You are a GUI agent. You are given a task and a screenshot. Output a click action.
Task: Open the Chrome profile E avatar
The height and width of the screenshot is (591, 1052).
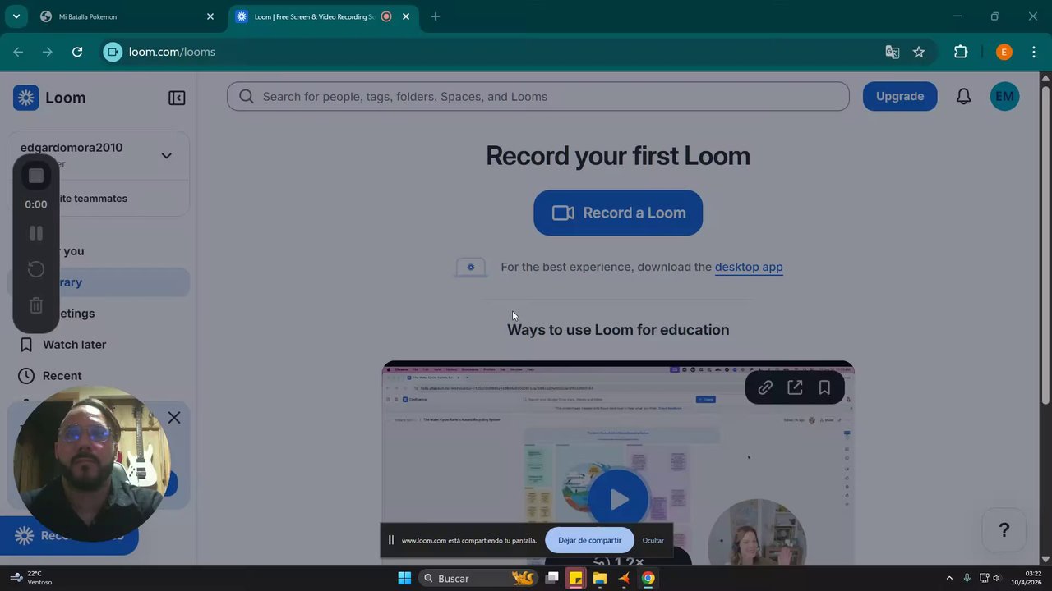(x=1004, y=52)
